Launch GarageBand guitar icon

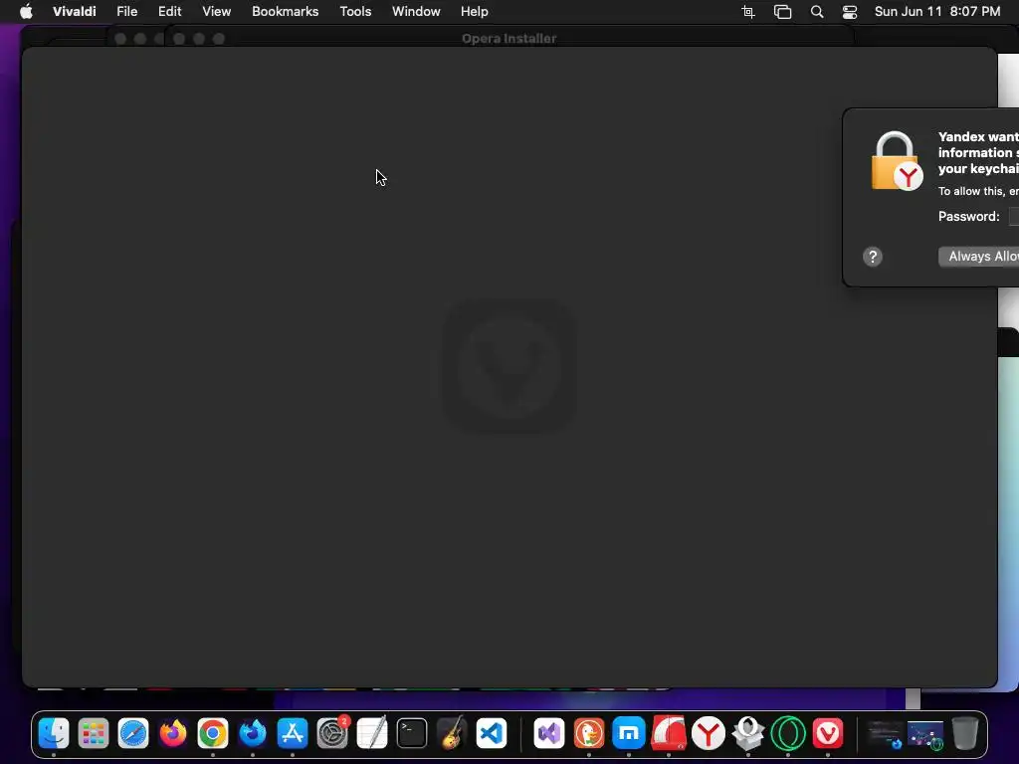(452, 733)
